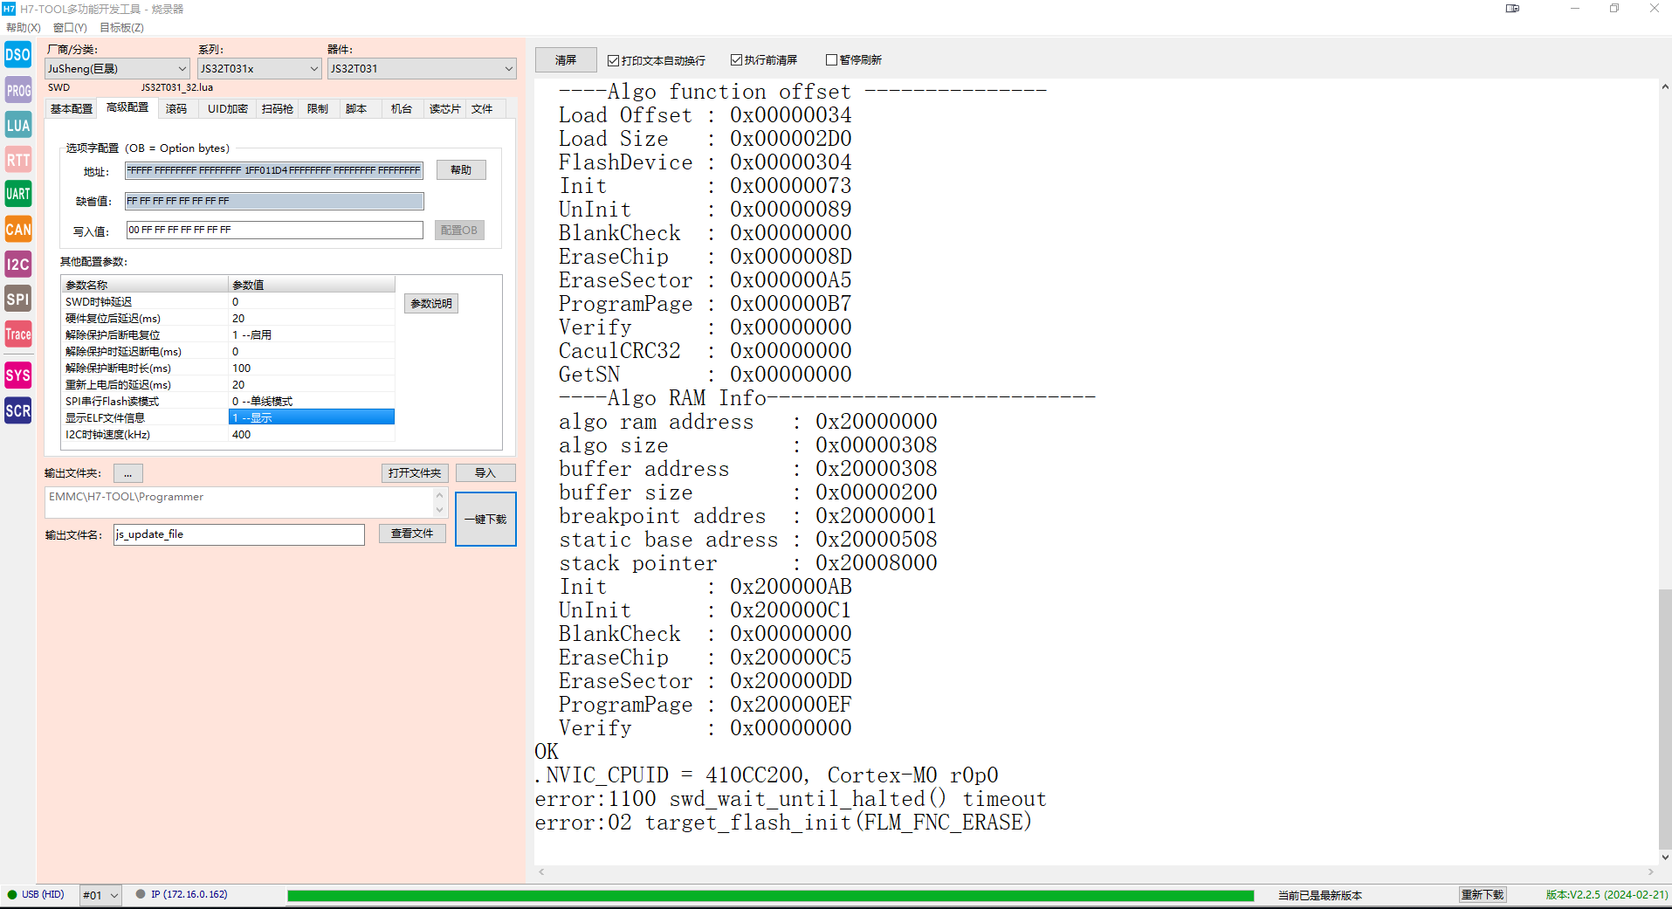Select the I2C时钟速度(kHz) value 400
The image size is (1672, 909).
pyautogui.click(x=312, y=434)
